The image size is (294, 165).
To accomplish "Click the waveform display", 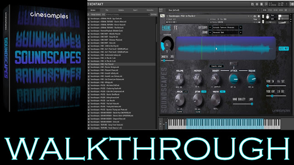I will [226, 48].
